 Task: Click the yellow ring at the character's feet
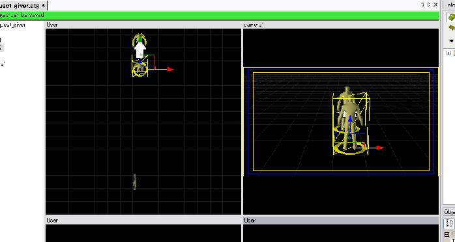349,148
